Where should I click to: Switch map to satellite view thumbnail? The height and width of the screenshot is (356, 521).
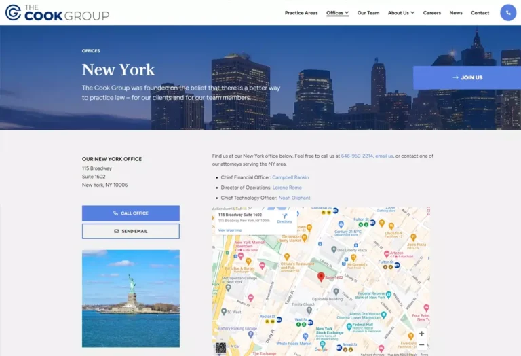220,348
